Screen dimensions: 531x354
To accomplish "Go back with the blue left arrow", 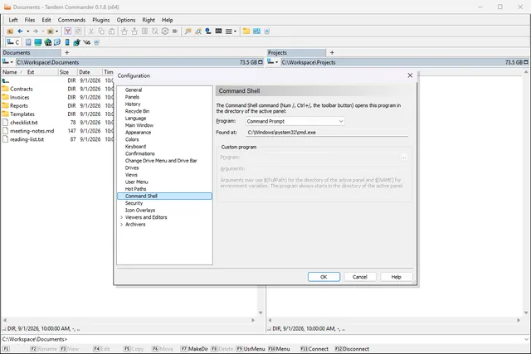I will [20, 32].
